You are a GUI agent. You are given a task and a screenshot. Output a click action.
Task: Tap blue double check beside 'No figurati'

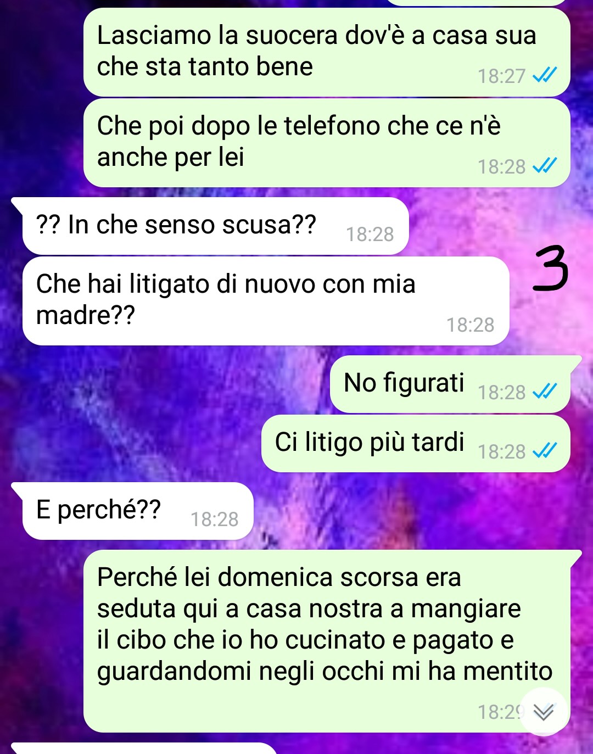[x=545, y=392]
